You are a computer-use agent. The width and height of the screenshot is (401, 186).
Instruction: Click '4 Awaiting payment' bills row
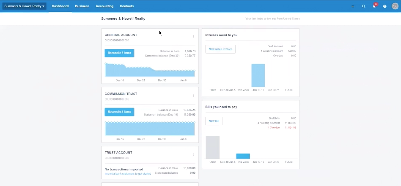point(277,123)
